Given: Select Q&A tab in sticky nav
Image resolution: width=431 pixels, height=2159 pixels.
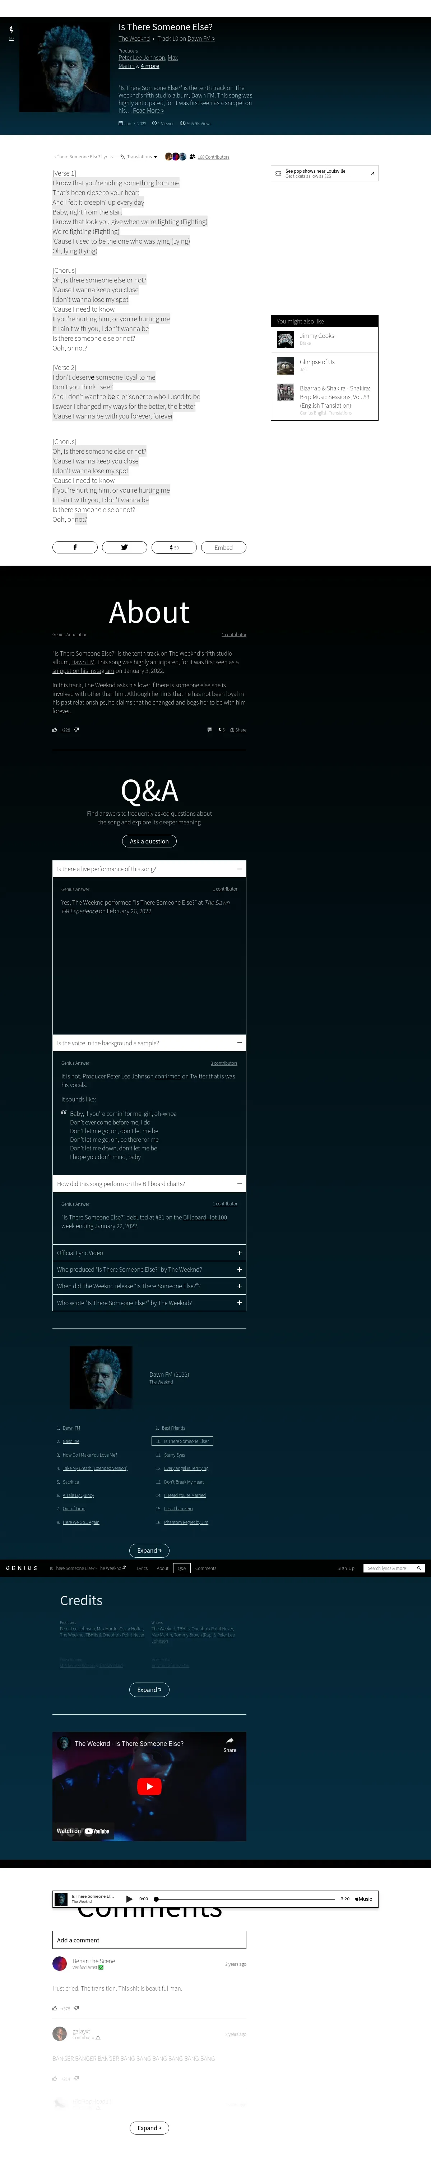Looking at the screenshot, I should pyautogui.click(x=182, y=1568).
